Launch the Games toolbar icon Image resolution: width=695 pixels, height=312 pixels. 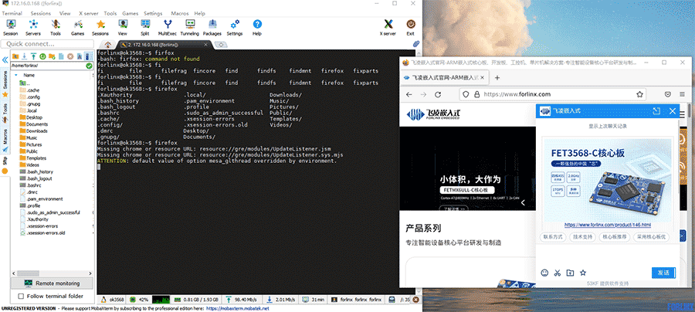click(x=77, y=28)
